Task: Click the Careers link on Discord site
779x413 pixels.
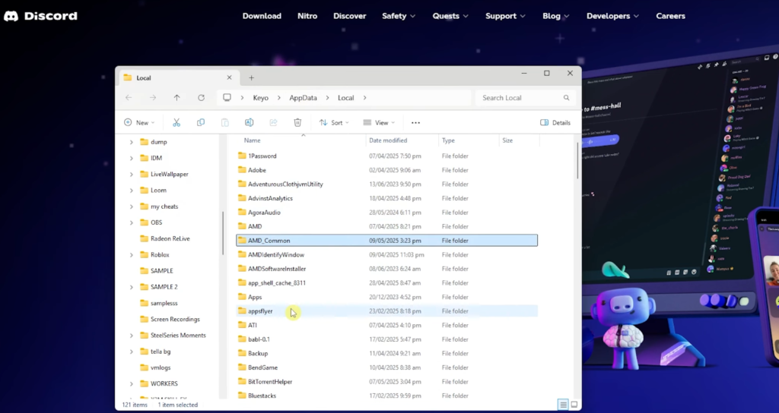Action: click(x=671, y=16)
